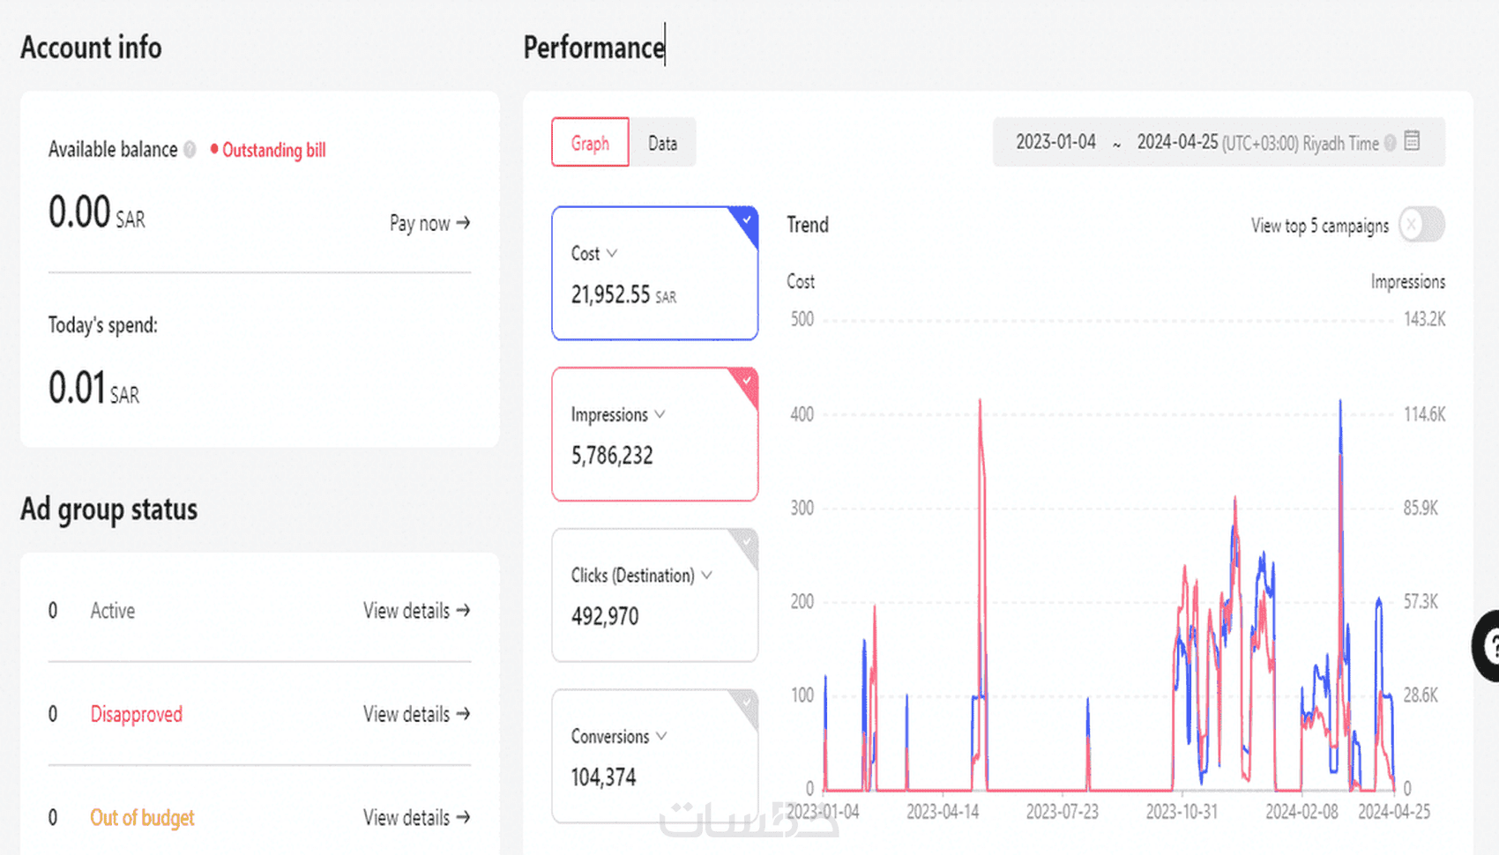Open the Conversions metric dropdown
The image size is (1499, 855).
[x=661, y=736]
